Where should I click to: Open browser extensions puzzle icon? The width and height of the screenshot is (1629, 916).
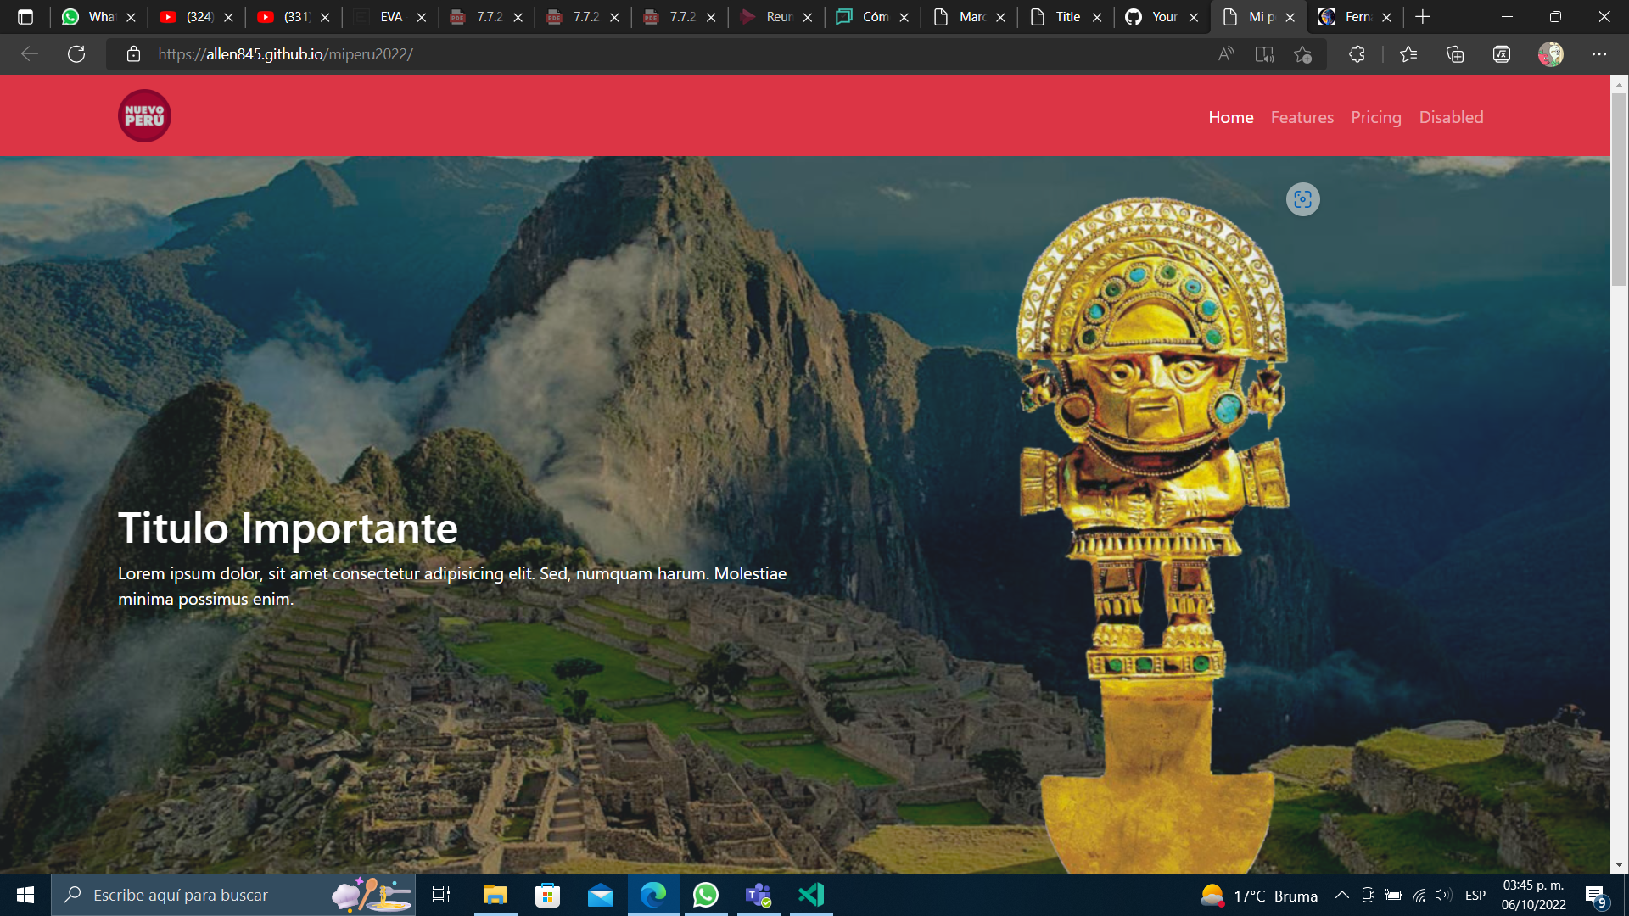coord(1357,54)
